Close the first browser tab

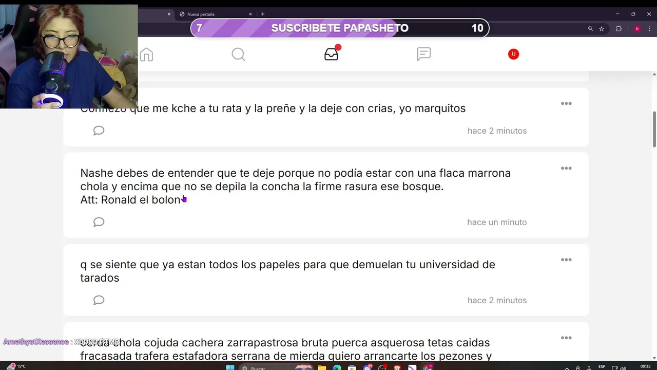pos(169,14)
